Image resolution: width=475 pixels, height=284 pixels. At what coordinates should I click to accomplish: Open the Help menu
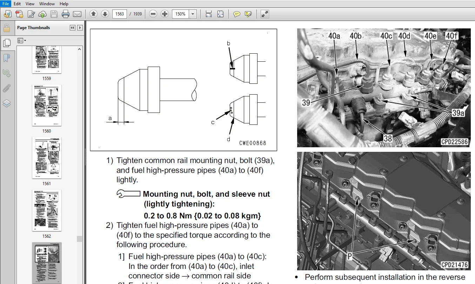pos(64,4)
